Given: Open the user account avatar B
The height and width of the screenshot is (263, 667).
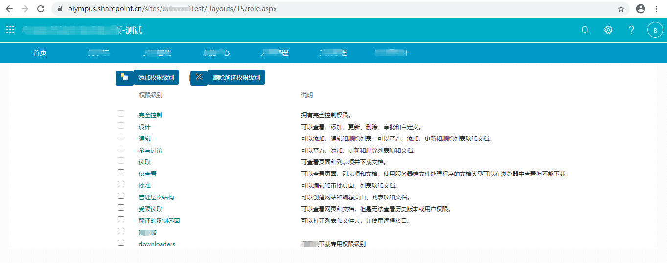Looking at the screenshot, I should (655, 30).
